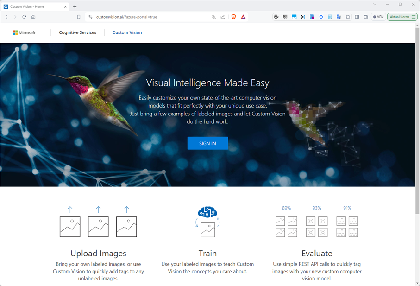Image resolution: width=420 pixels, height=286 pixels.
Task: Click the light blue calculator extension icon
Action: point(330,17)
